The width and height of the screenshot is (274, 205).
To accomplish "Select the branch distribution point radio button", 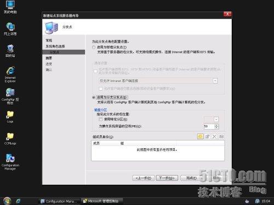I will click(x=94, y=97).
